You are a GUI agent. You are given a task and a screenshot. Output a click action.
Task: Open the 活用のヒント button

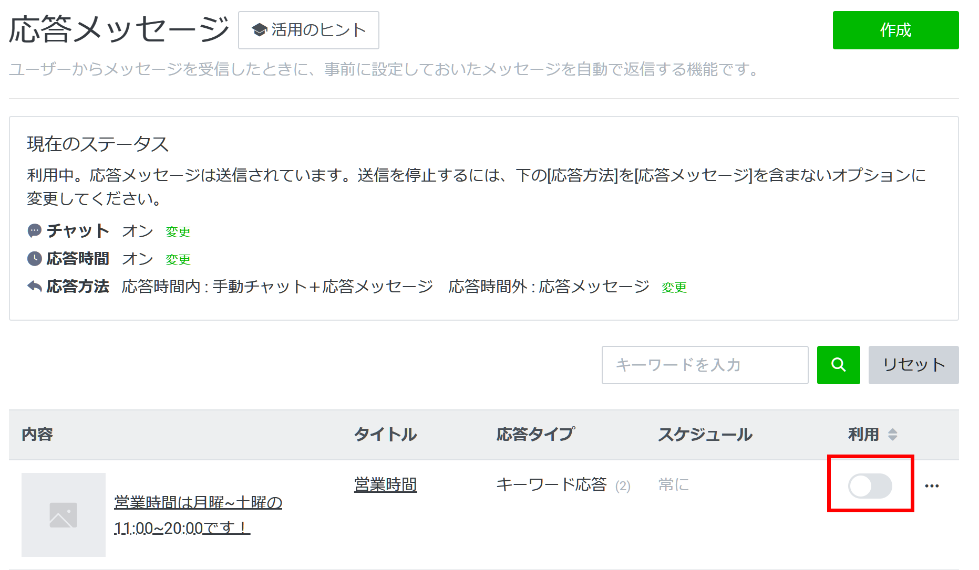(x=308, y=30)
